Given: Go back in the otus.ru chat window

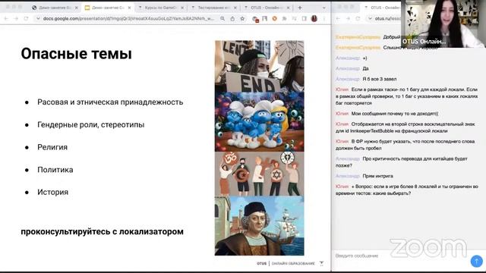Looking at the screenshot, I should pyautogui.click(x=338, y=18).
